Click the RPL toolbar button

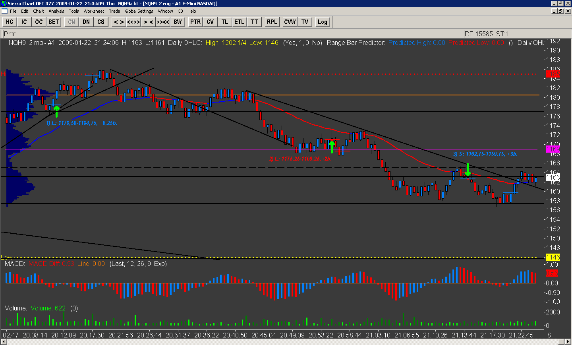[x=272, y=22]
